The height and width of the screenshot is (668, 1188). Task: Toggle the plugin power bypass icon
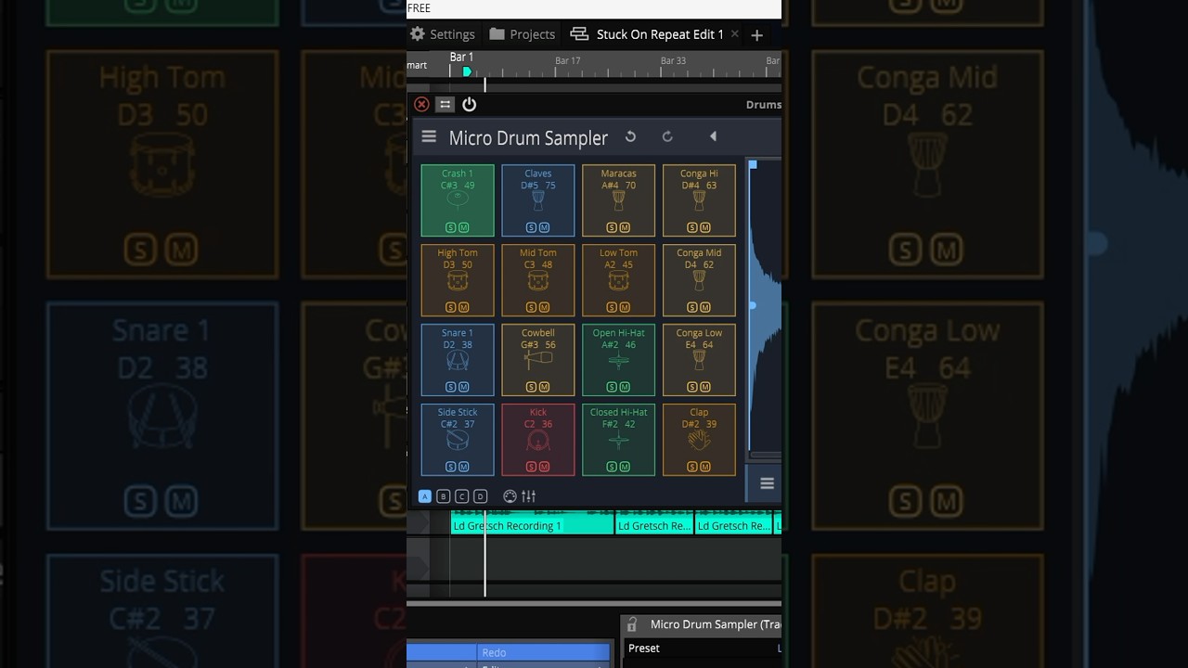click(x=469, y=104)
